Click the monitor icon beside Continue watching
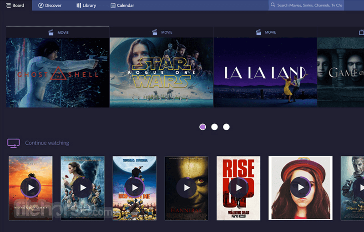Image resolution: width=364 pixels, height=232 pixels. (14, 143)
